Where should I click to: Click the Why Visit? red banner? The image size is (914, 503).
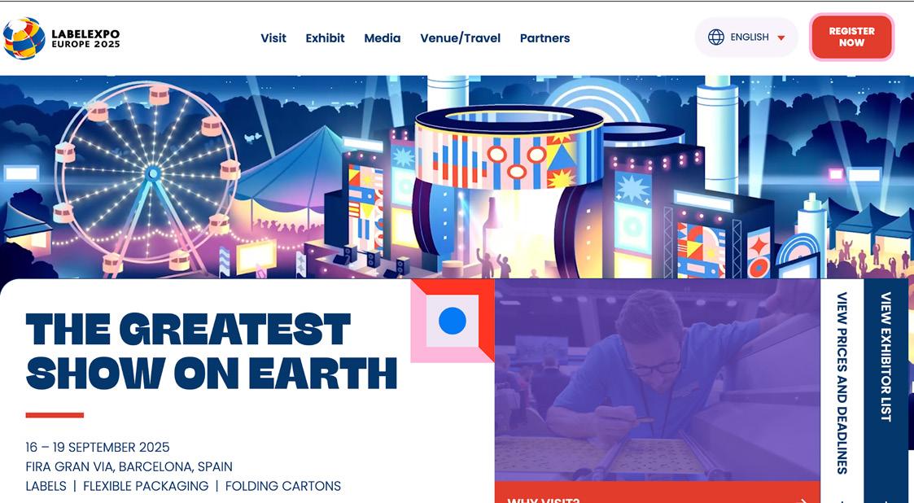(x=658, y=492)
